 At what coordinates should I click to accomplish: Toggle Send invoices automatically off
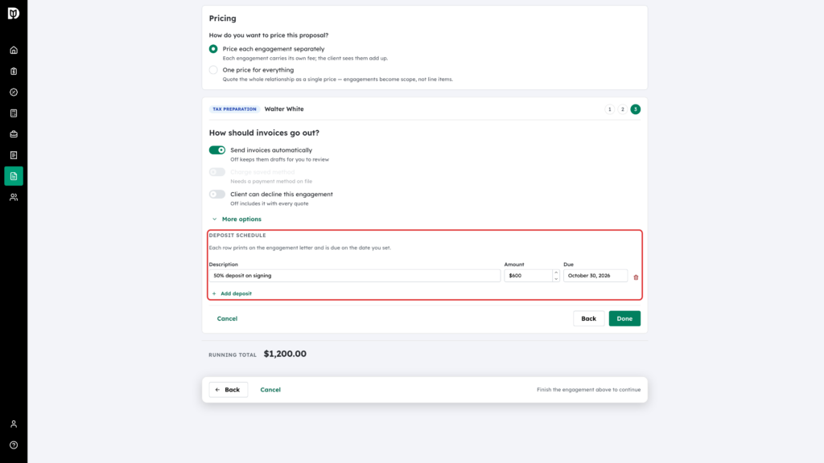[x=217, y=150]
